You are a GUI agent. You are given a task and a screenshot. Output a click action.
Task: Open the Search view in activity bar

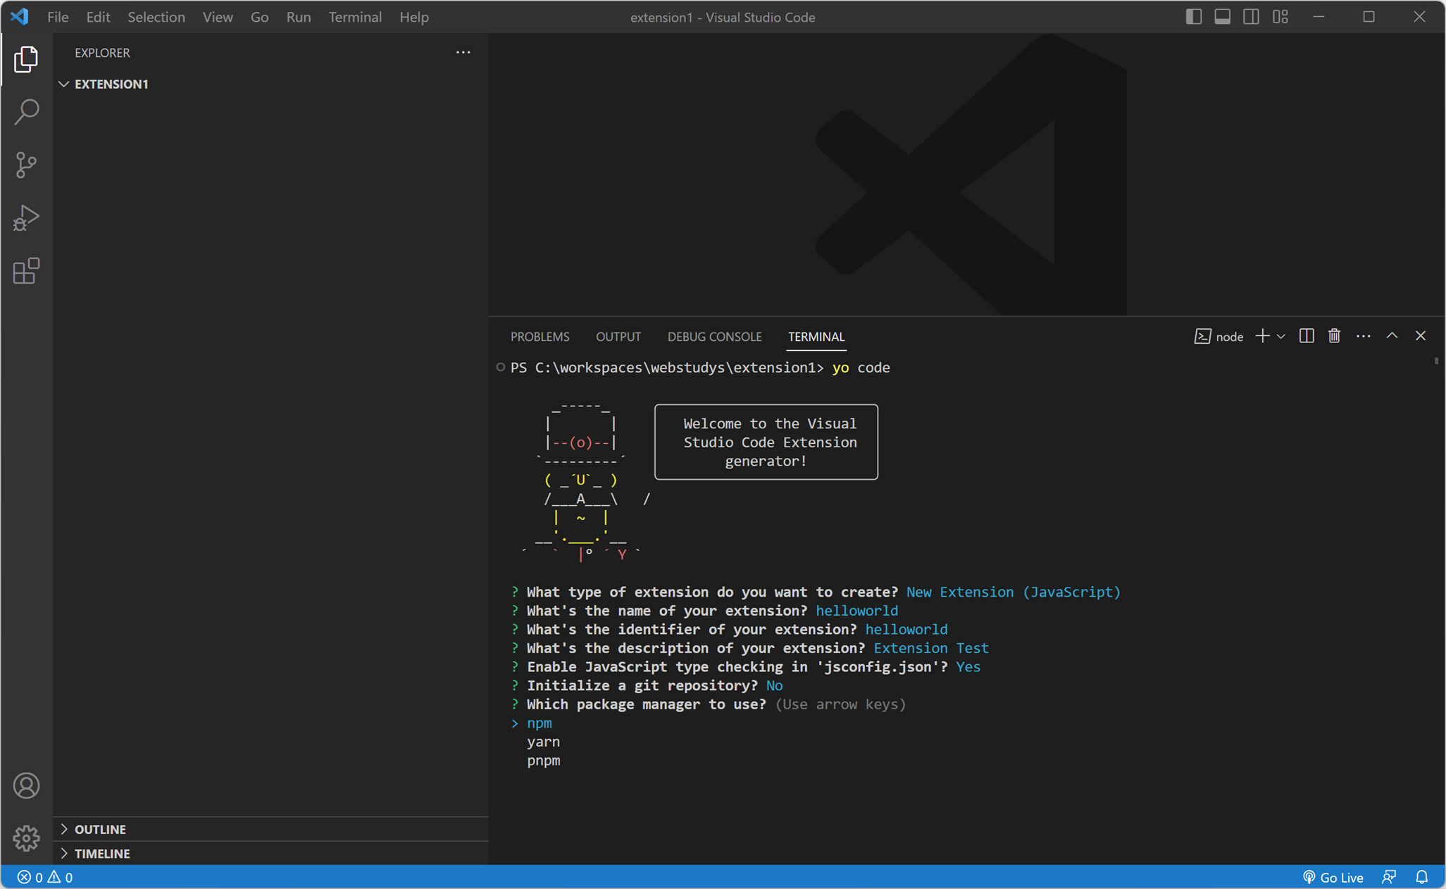pyautogui.click(x=26, y=111)
